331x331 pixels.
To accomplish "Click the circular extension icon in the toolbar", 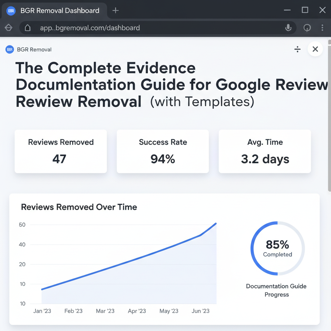I will (x=307, y=28).
